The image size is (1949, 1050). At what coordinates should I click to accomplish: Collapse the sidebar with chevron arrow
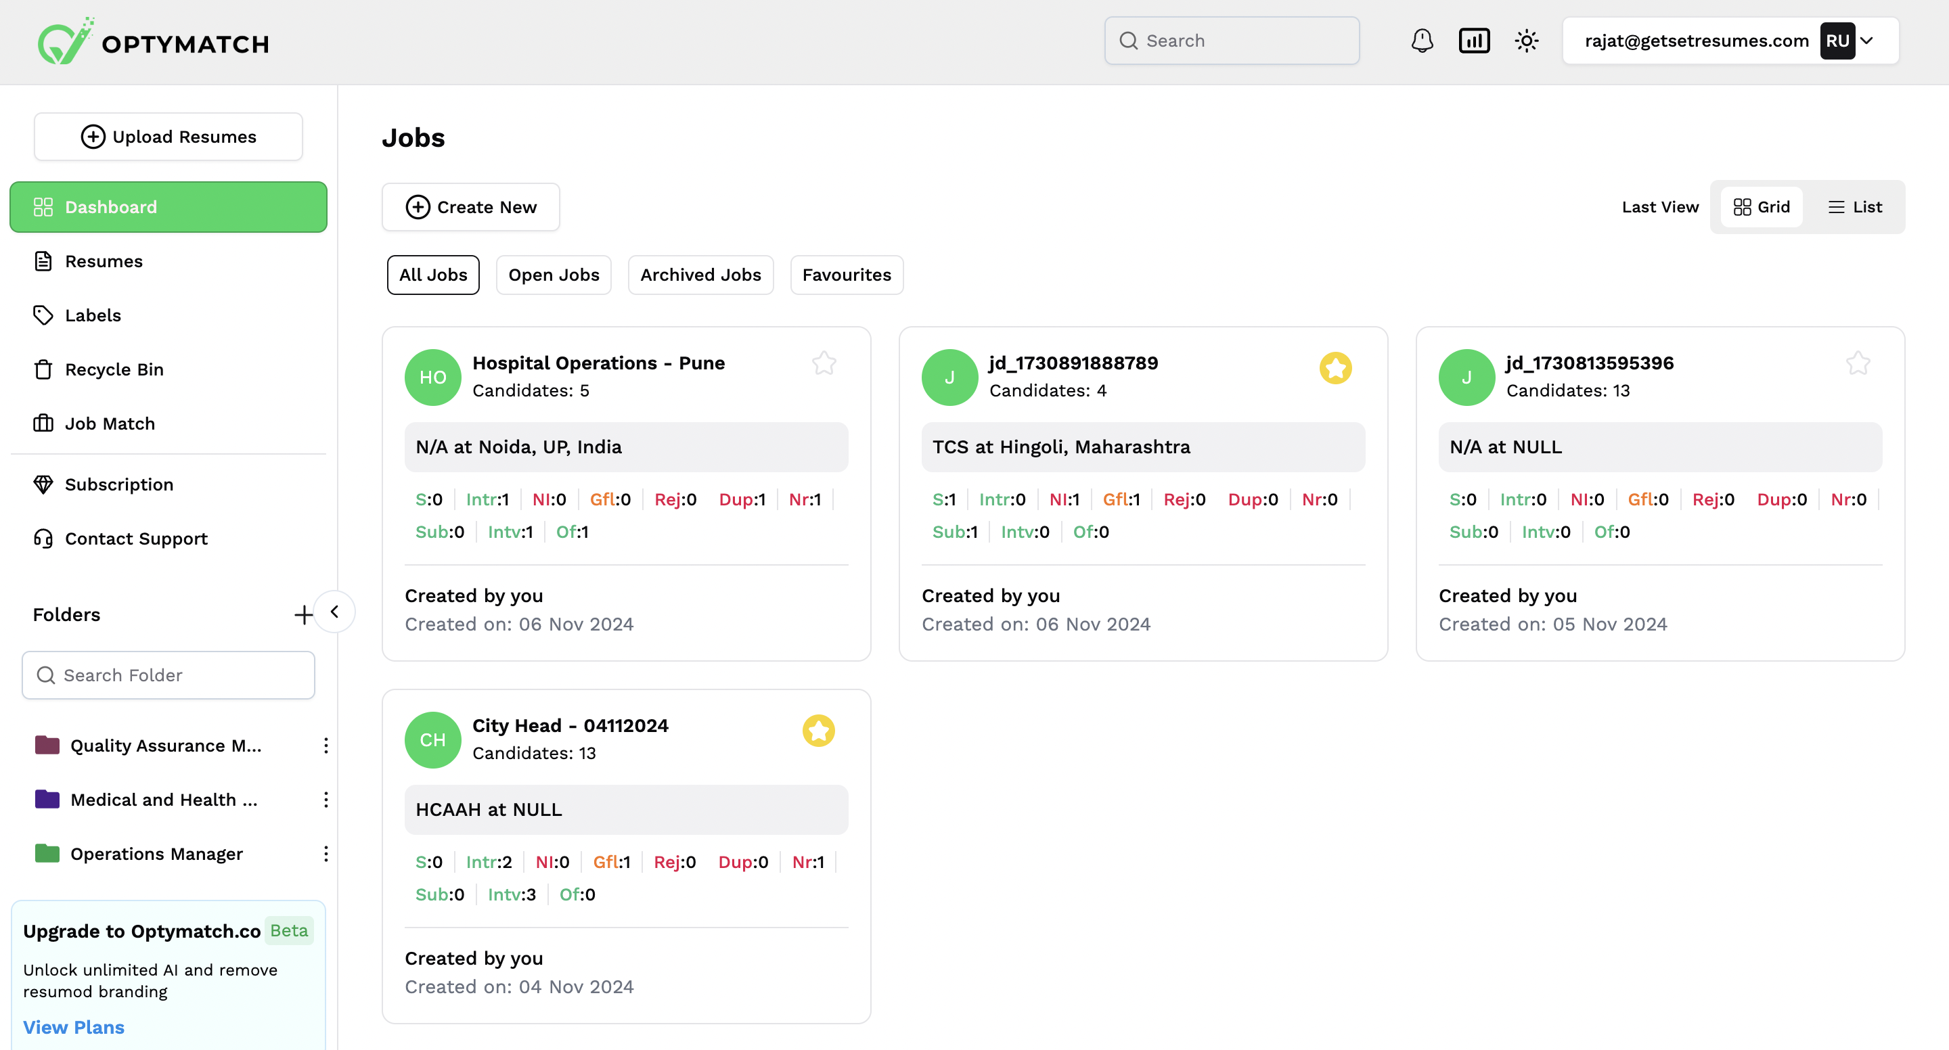[x=334, y=611]
